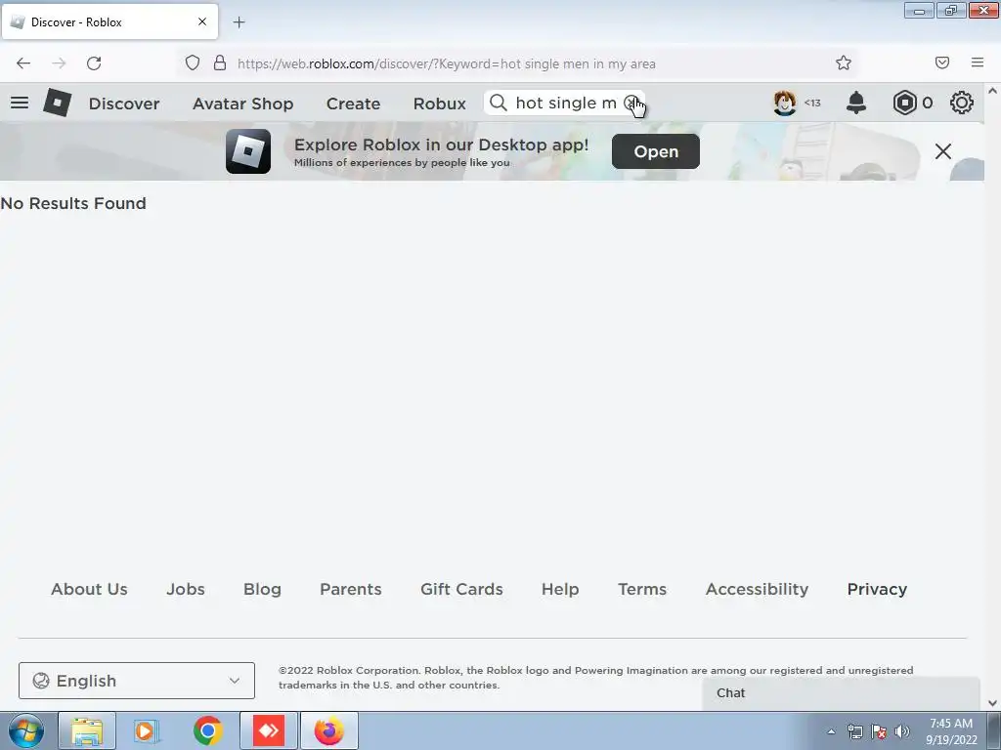Open a new browser tab
Image resolution: width=1001 pixels, height=750 pixels.
(239, 22)
